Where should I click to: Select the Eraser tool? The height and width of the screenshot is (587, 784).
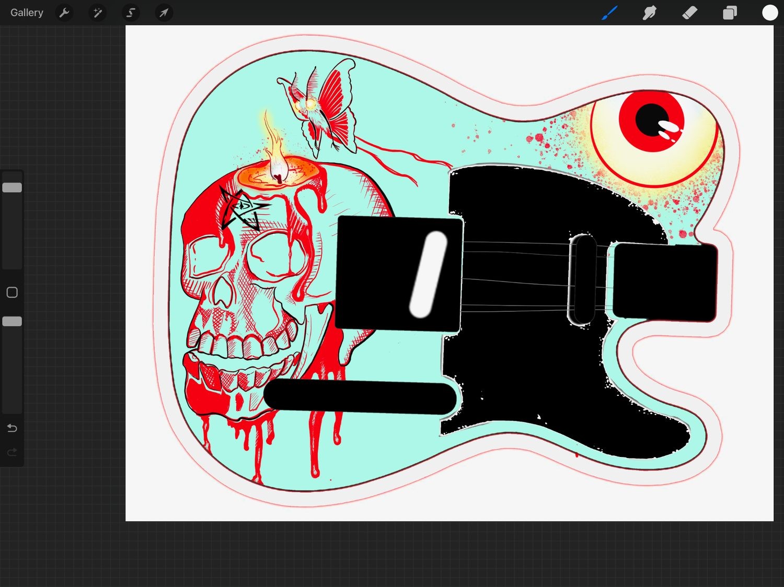(690, 13)
